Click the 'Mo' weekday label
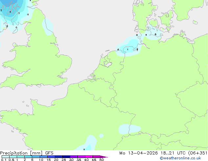The width and height of the screenshot is (208, 161). coord(122,153)
